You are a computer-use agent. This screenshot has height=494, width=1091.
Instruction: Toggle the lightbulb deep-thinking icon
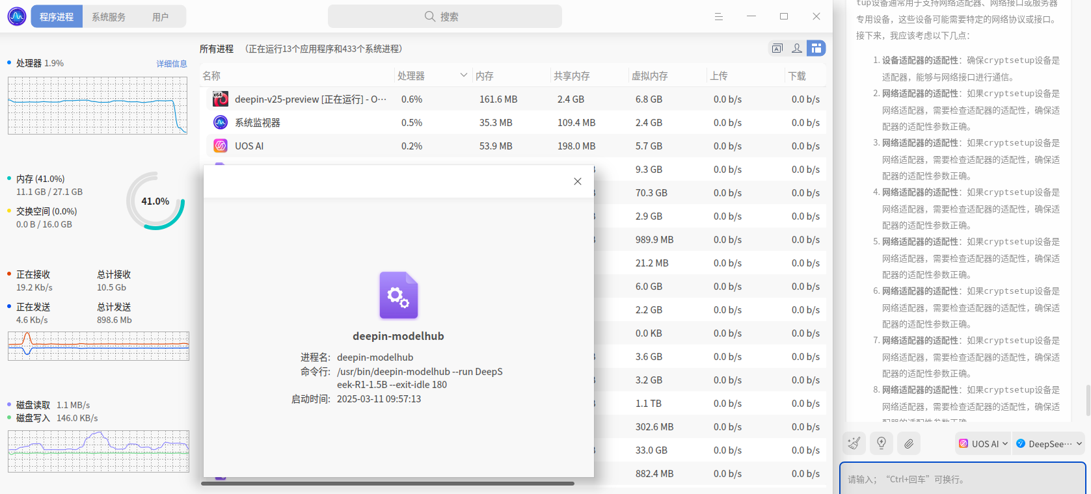coord(882,443)
